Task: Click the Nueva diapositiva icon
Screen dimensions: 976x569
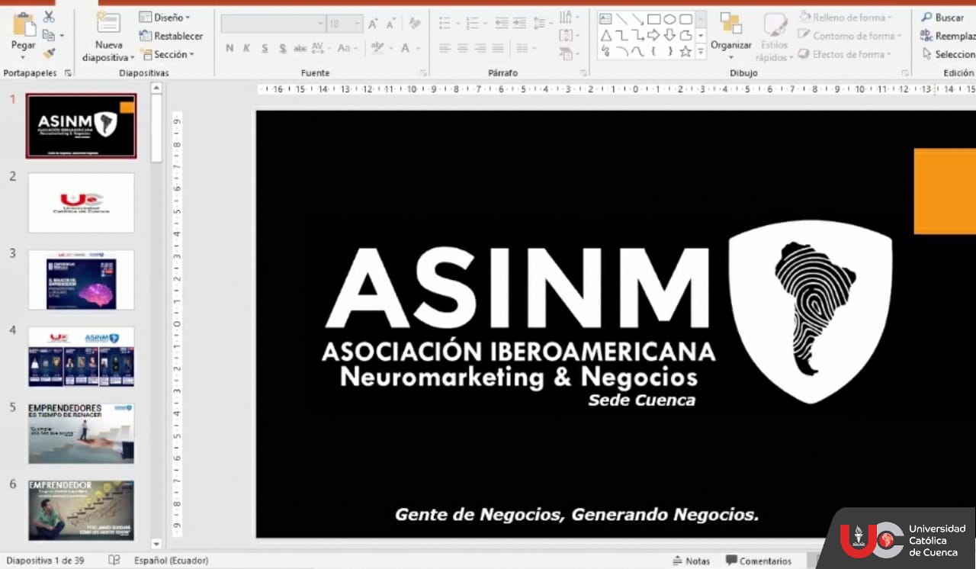Action: tap(108, 23)
